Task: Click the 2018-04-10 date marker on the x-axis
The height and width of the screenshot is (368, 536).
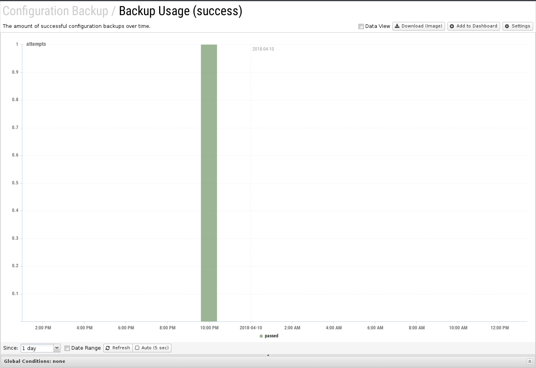Action: click(250, 328)
